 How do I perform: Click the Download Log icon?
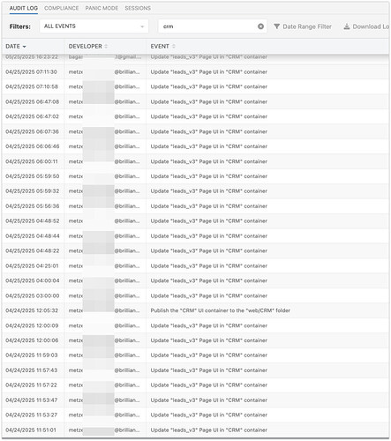point(347,26)
